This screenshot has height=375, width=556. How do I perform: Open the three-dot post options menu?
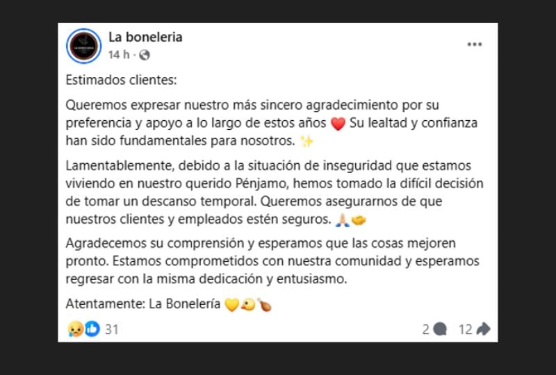click(474, 44)
